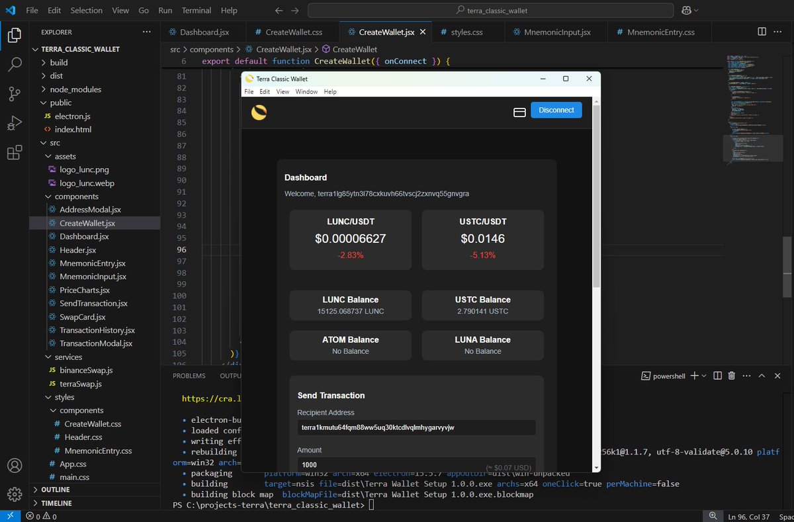The width and height of the screenshot is (794, 522).
Task: Create a new terminal with the plus icon
Action: click(694, 376)
